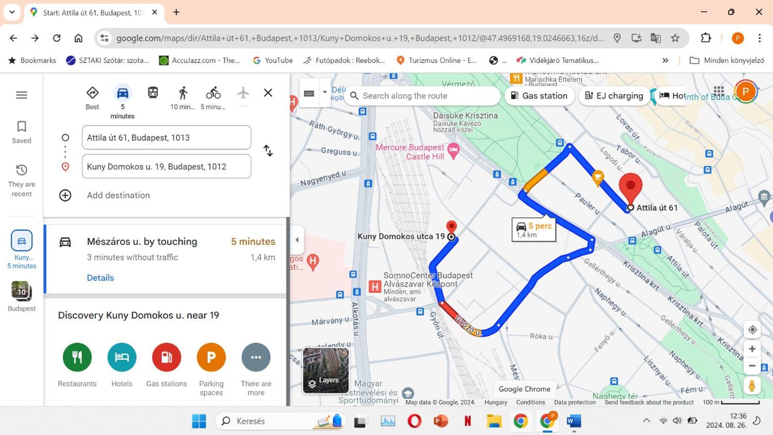Open Chrome's three-dot menu

[x=759, y=38]
